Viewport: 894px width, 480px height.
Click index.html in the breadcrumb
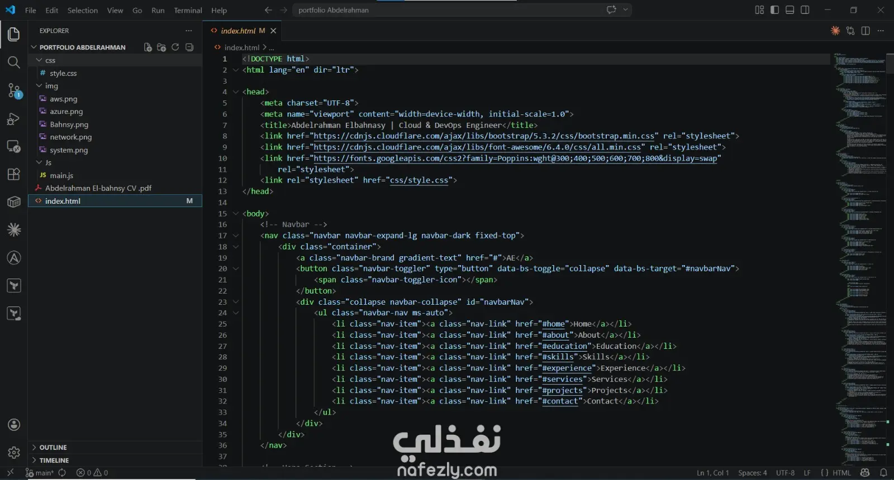pos(242,47)
